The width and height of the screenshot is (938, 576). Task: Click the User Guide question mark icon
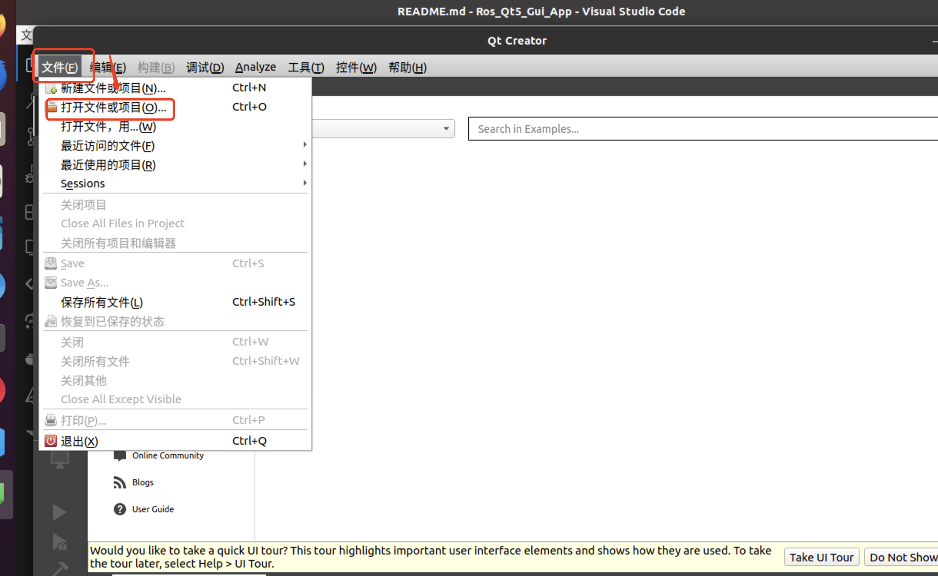coord(120,509)
